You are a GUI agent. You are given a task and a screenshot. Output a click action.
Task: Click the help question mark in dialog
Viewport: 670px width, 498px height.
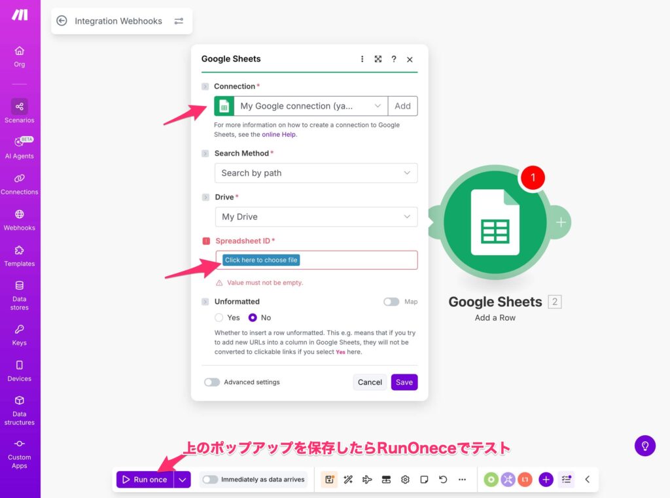[394, 59]
